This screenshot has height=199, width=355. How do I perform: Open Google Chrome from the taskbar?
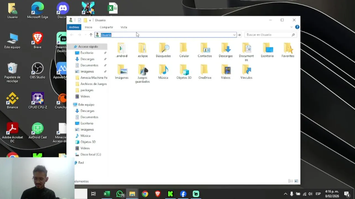pos(145,194)
